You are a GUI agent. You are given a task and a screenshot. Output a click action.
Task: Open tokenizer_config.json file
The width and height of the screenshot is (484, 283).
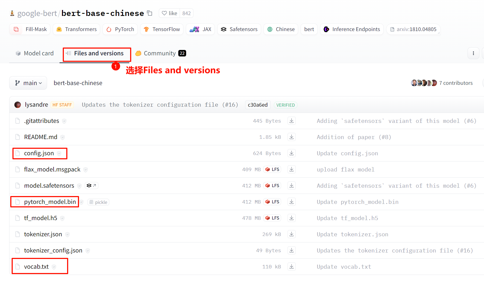tap(53, 250)
